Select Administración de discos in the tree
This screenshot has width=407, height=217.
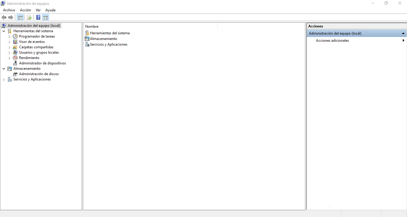click(39, 74)
